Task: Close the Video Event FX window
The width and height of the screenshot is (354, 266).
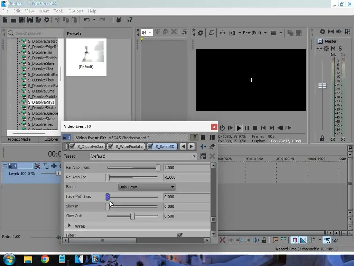Action: click(x=214, y=127)
